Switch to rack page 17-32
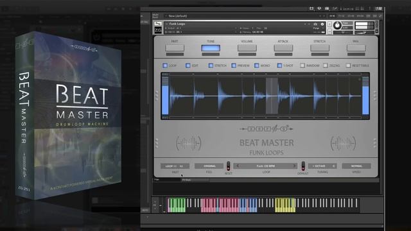The width and height of the screenshot is (411, 231). 341,16
